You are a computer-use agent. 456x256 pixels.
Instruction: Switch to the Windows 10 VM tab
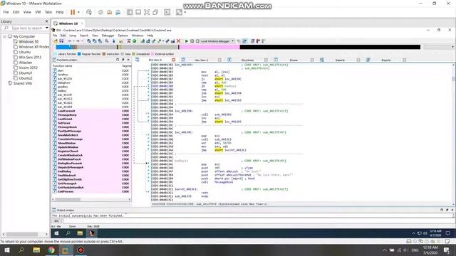pyautogui.click(x=68, y=23)
